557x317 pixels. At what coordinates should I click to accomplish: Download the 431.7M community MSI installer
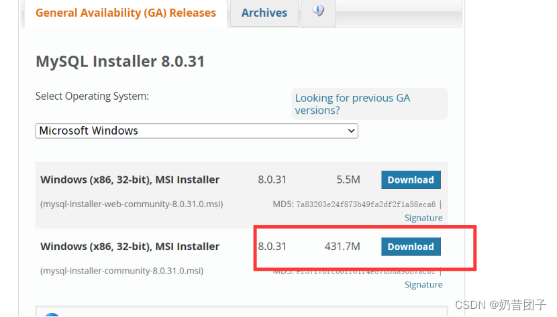(x=411, y=247)
